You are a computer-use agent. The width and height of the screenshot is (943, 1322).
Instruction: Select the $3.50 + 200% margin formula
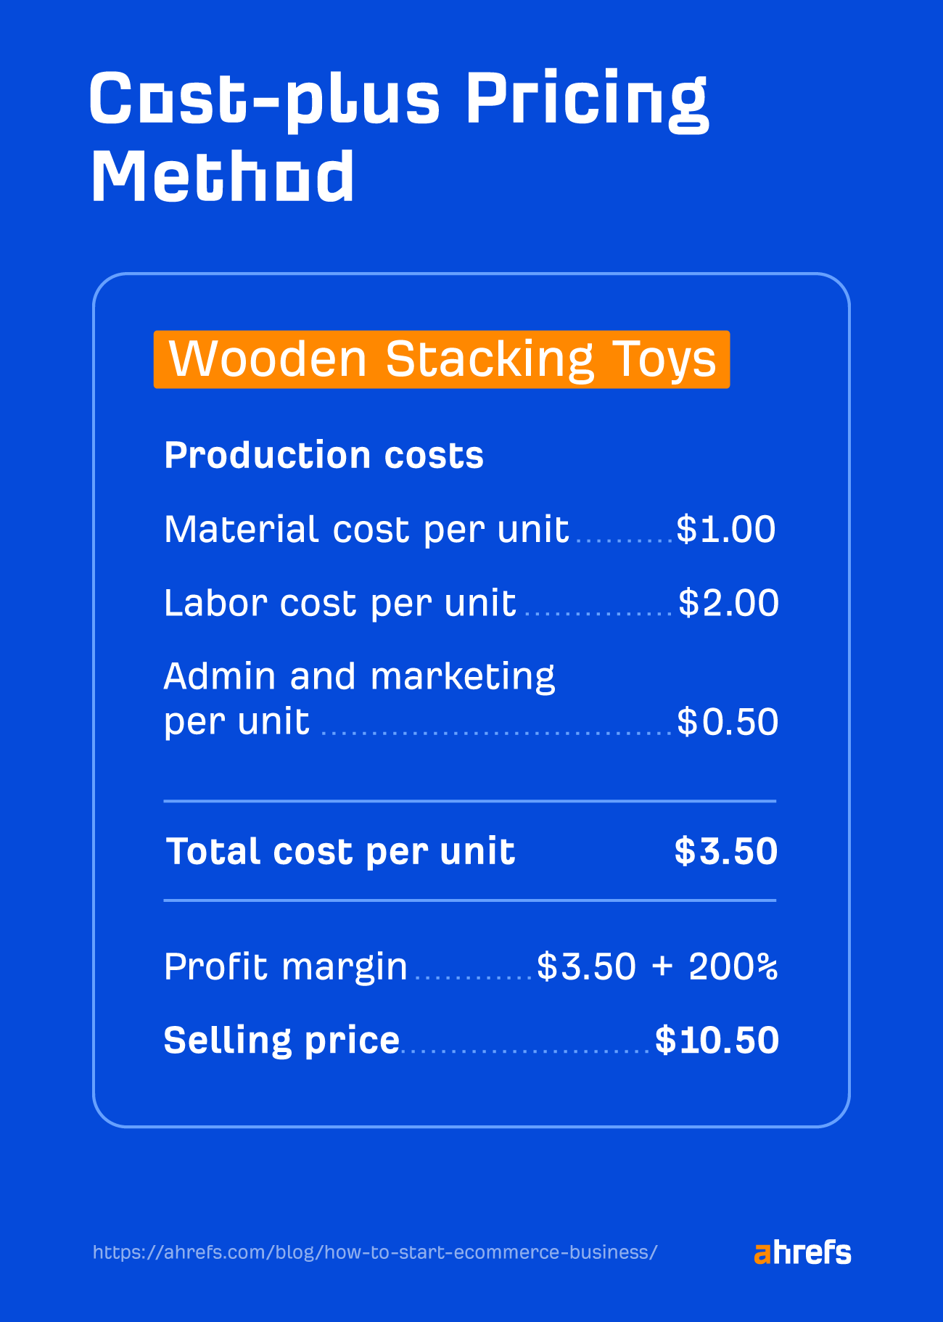click(x=657, y=967)
